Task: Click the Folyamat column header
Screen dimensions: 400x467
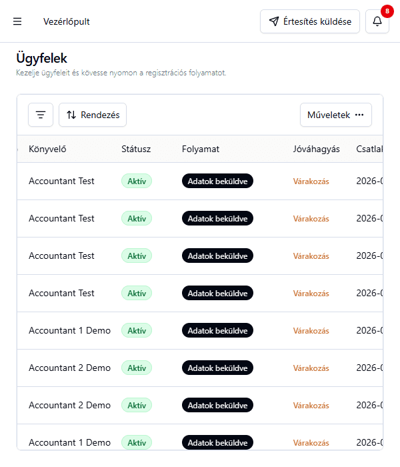Action: point(201,149)
